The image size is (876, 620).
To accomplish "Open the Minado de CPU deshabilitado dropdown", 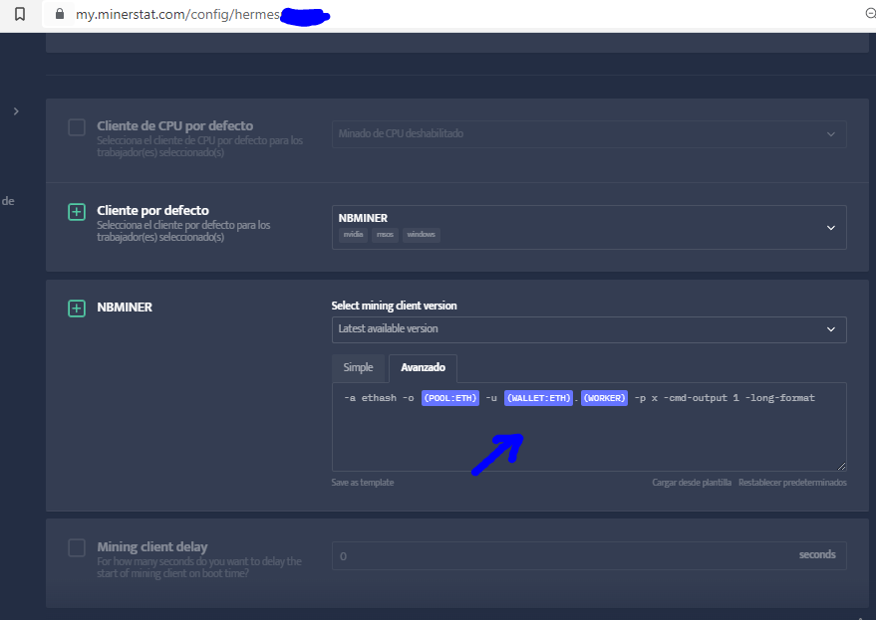I will [x=588, y=134].
